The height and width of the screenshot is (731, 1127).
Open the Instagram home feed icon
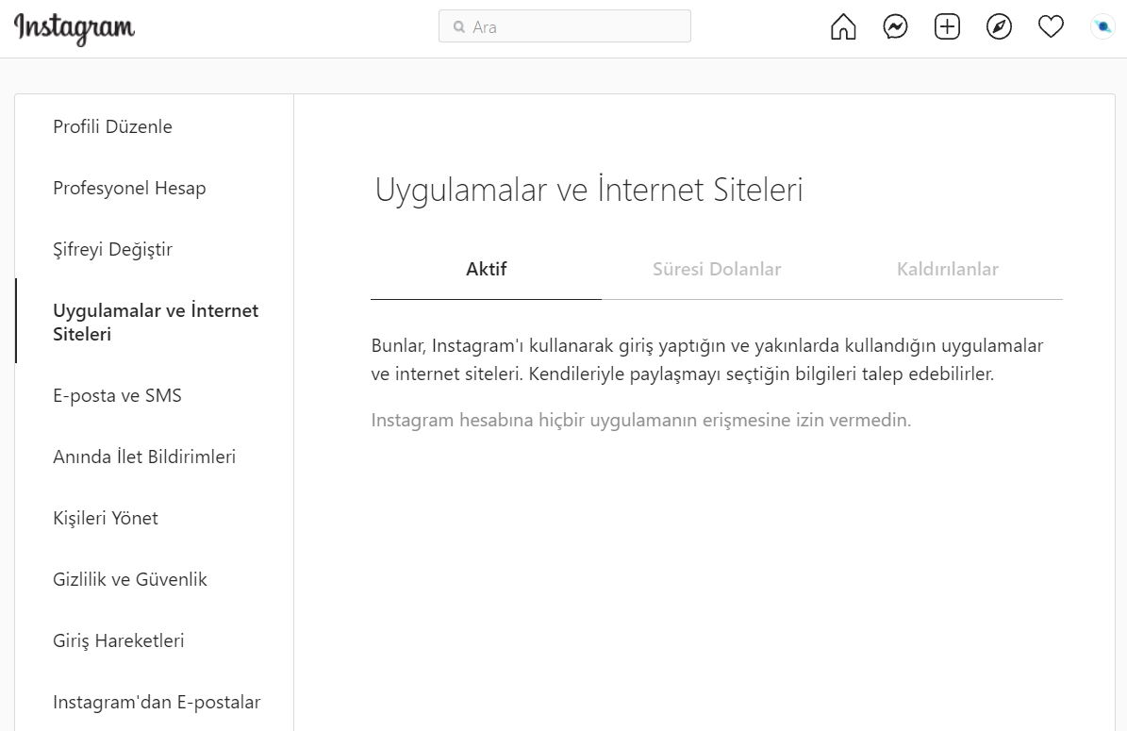843,27
